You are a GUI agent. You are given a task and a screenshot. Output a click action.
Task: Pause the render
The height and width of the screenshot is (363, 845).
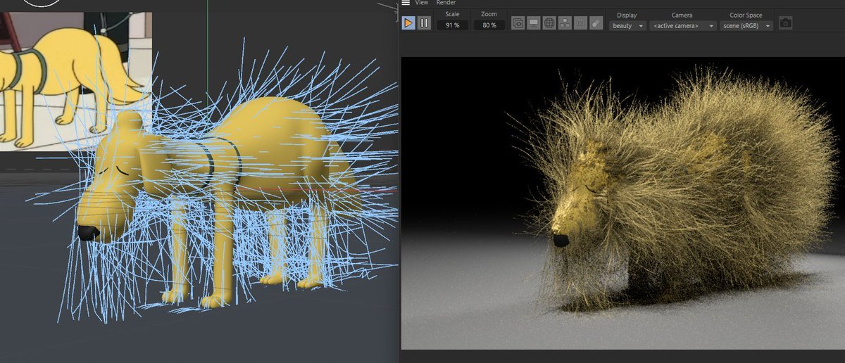click(x=424, y=23)
